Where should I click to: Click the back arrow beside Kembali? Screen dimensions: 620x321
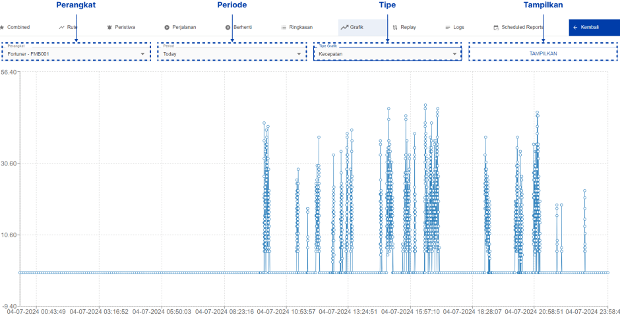tap(575, 28)
